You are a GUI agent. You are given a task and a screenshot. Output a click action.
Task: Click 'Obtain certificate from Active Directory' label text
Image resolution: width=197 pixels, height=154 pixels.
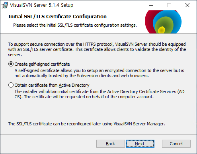point(52,85)
